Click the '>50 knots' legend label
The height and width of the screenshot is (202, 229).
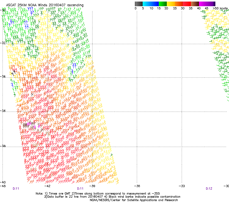tap(220, 8)
